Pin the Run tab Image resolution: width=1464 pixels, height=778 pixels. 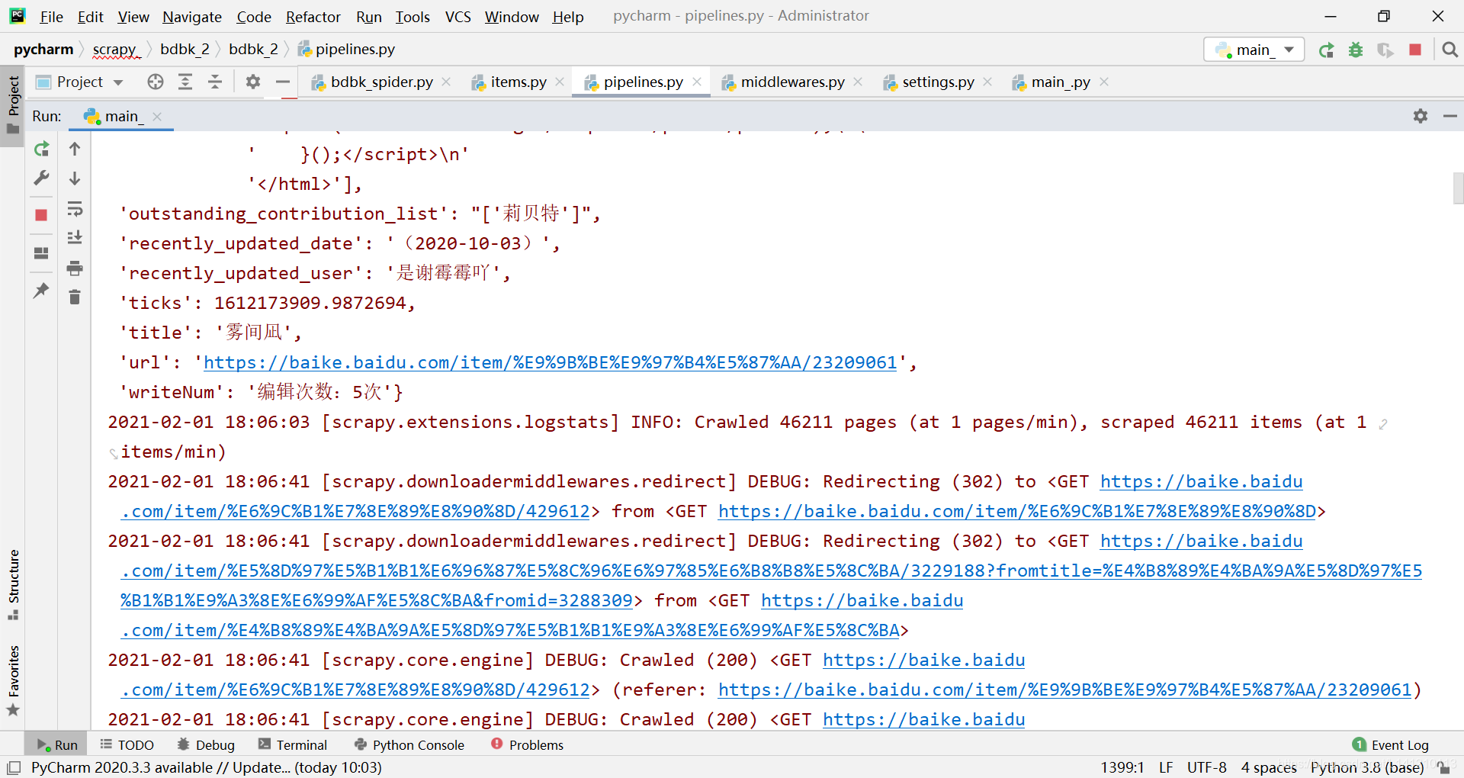41,290
